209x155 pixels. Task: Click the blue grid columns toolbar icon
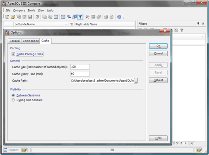tap(63, 17)
